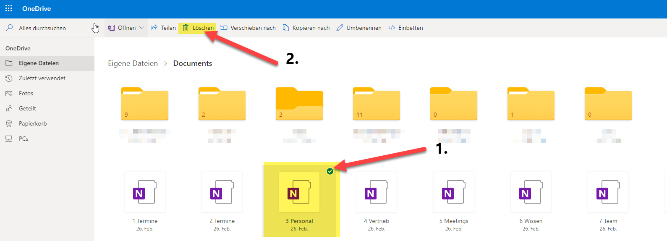667x241 pixels.
Task: Click Löschen to delete selection
Action: click(x=198, y=28)
